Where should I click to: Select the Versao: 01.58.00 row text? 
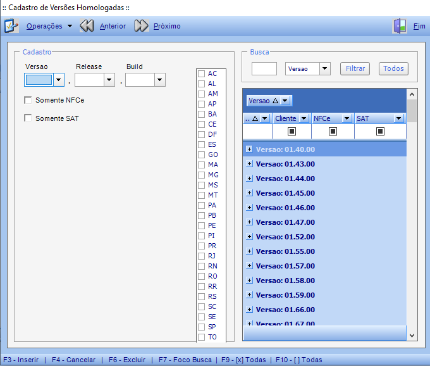(x=285, y=281)
